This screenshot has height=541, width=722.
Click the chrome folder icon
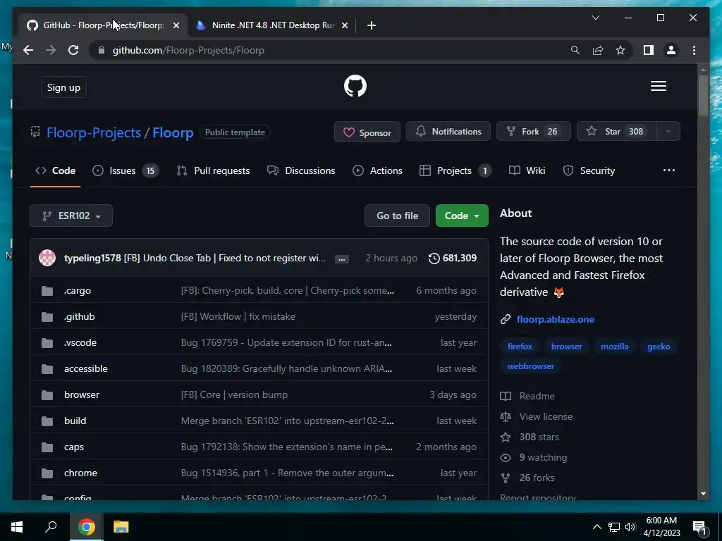click(47, 473)
